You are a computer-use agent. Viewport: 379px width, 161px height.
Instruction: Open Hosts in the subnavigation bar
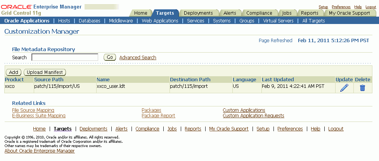point(64,21)
